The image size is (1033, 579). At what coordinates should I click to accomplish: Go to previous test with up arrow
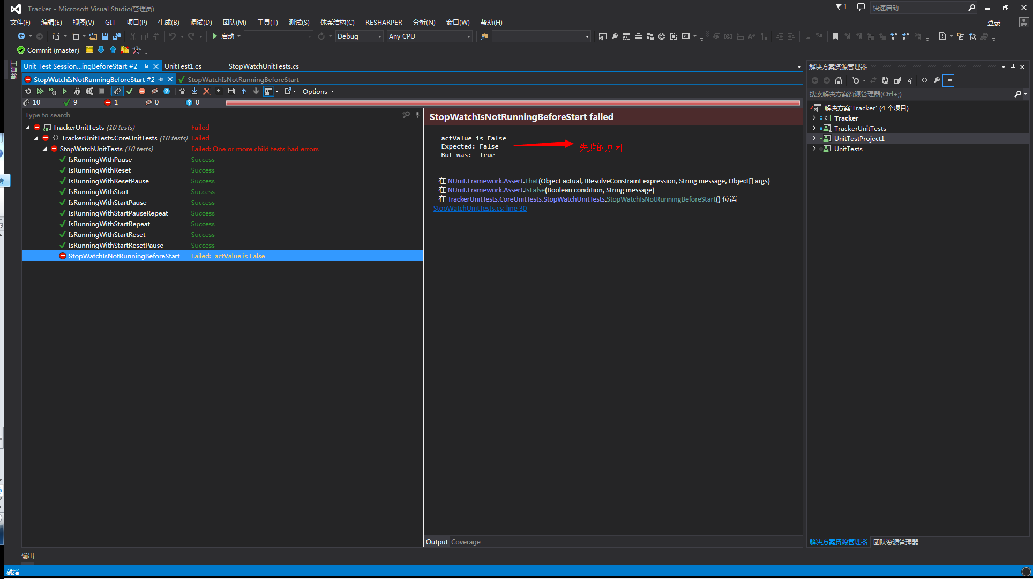tap(243, 91)
